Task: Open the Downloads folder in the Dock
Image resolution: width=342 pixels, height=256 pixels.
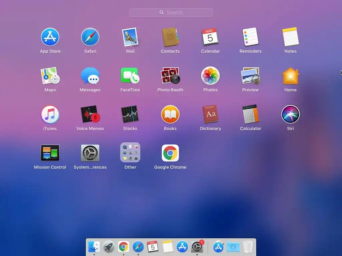Action: (x=233, y=247)
